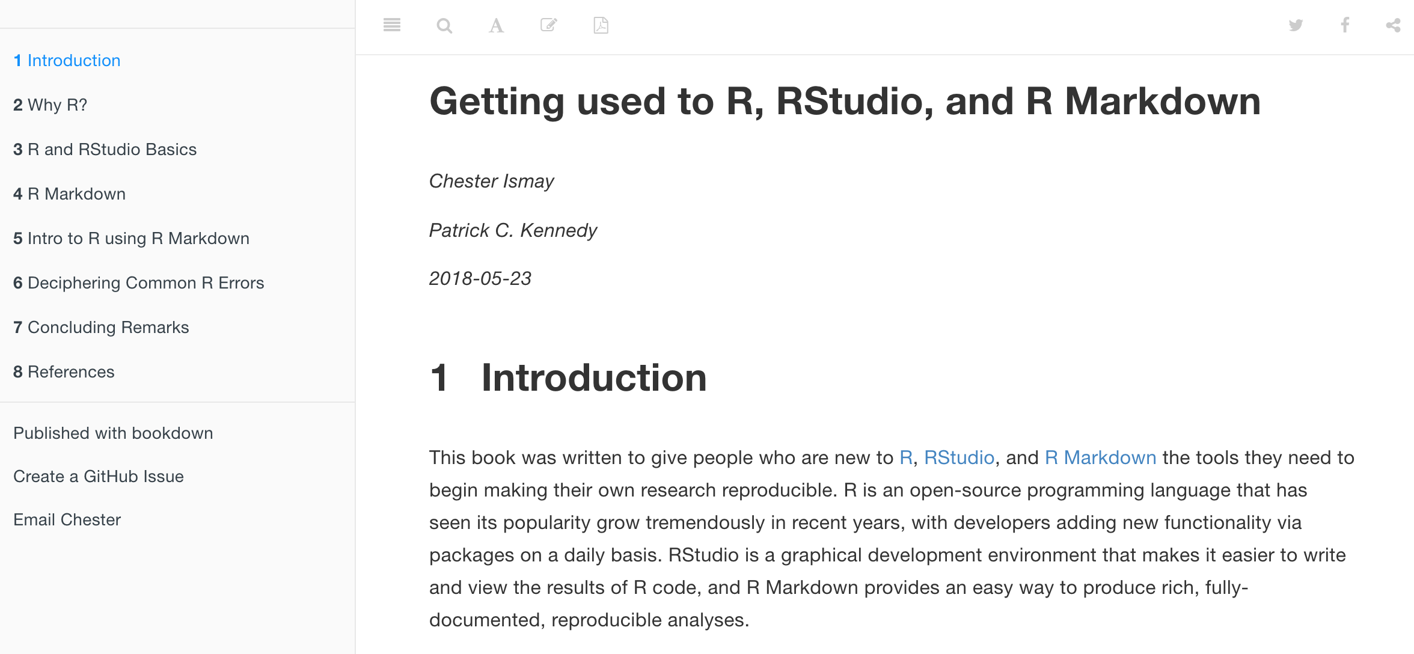The image size is (1414, 654).
Task: Open the search icon
Action: pyautogui.click(x=442, y=26)
